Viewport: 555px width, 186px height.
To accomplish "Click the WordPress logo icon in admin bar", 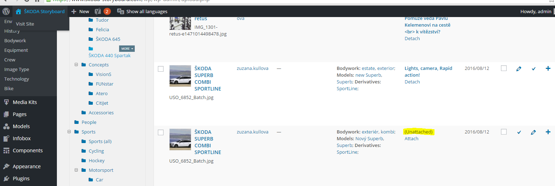I will [x=6, y=11].
